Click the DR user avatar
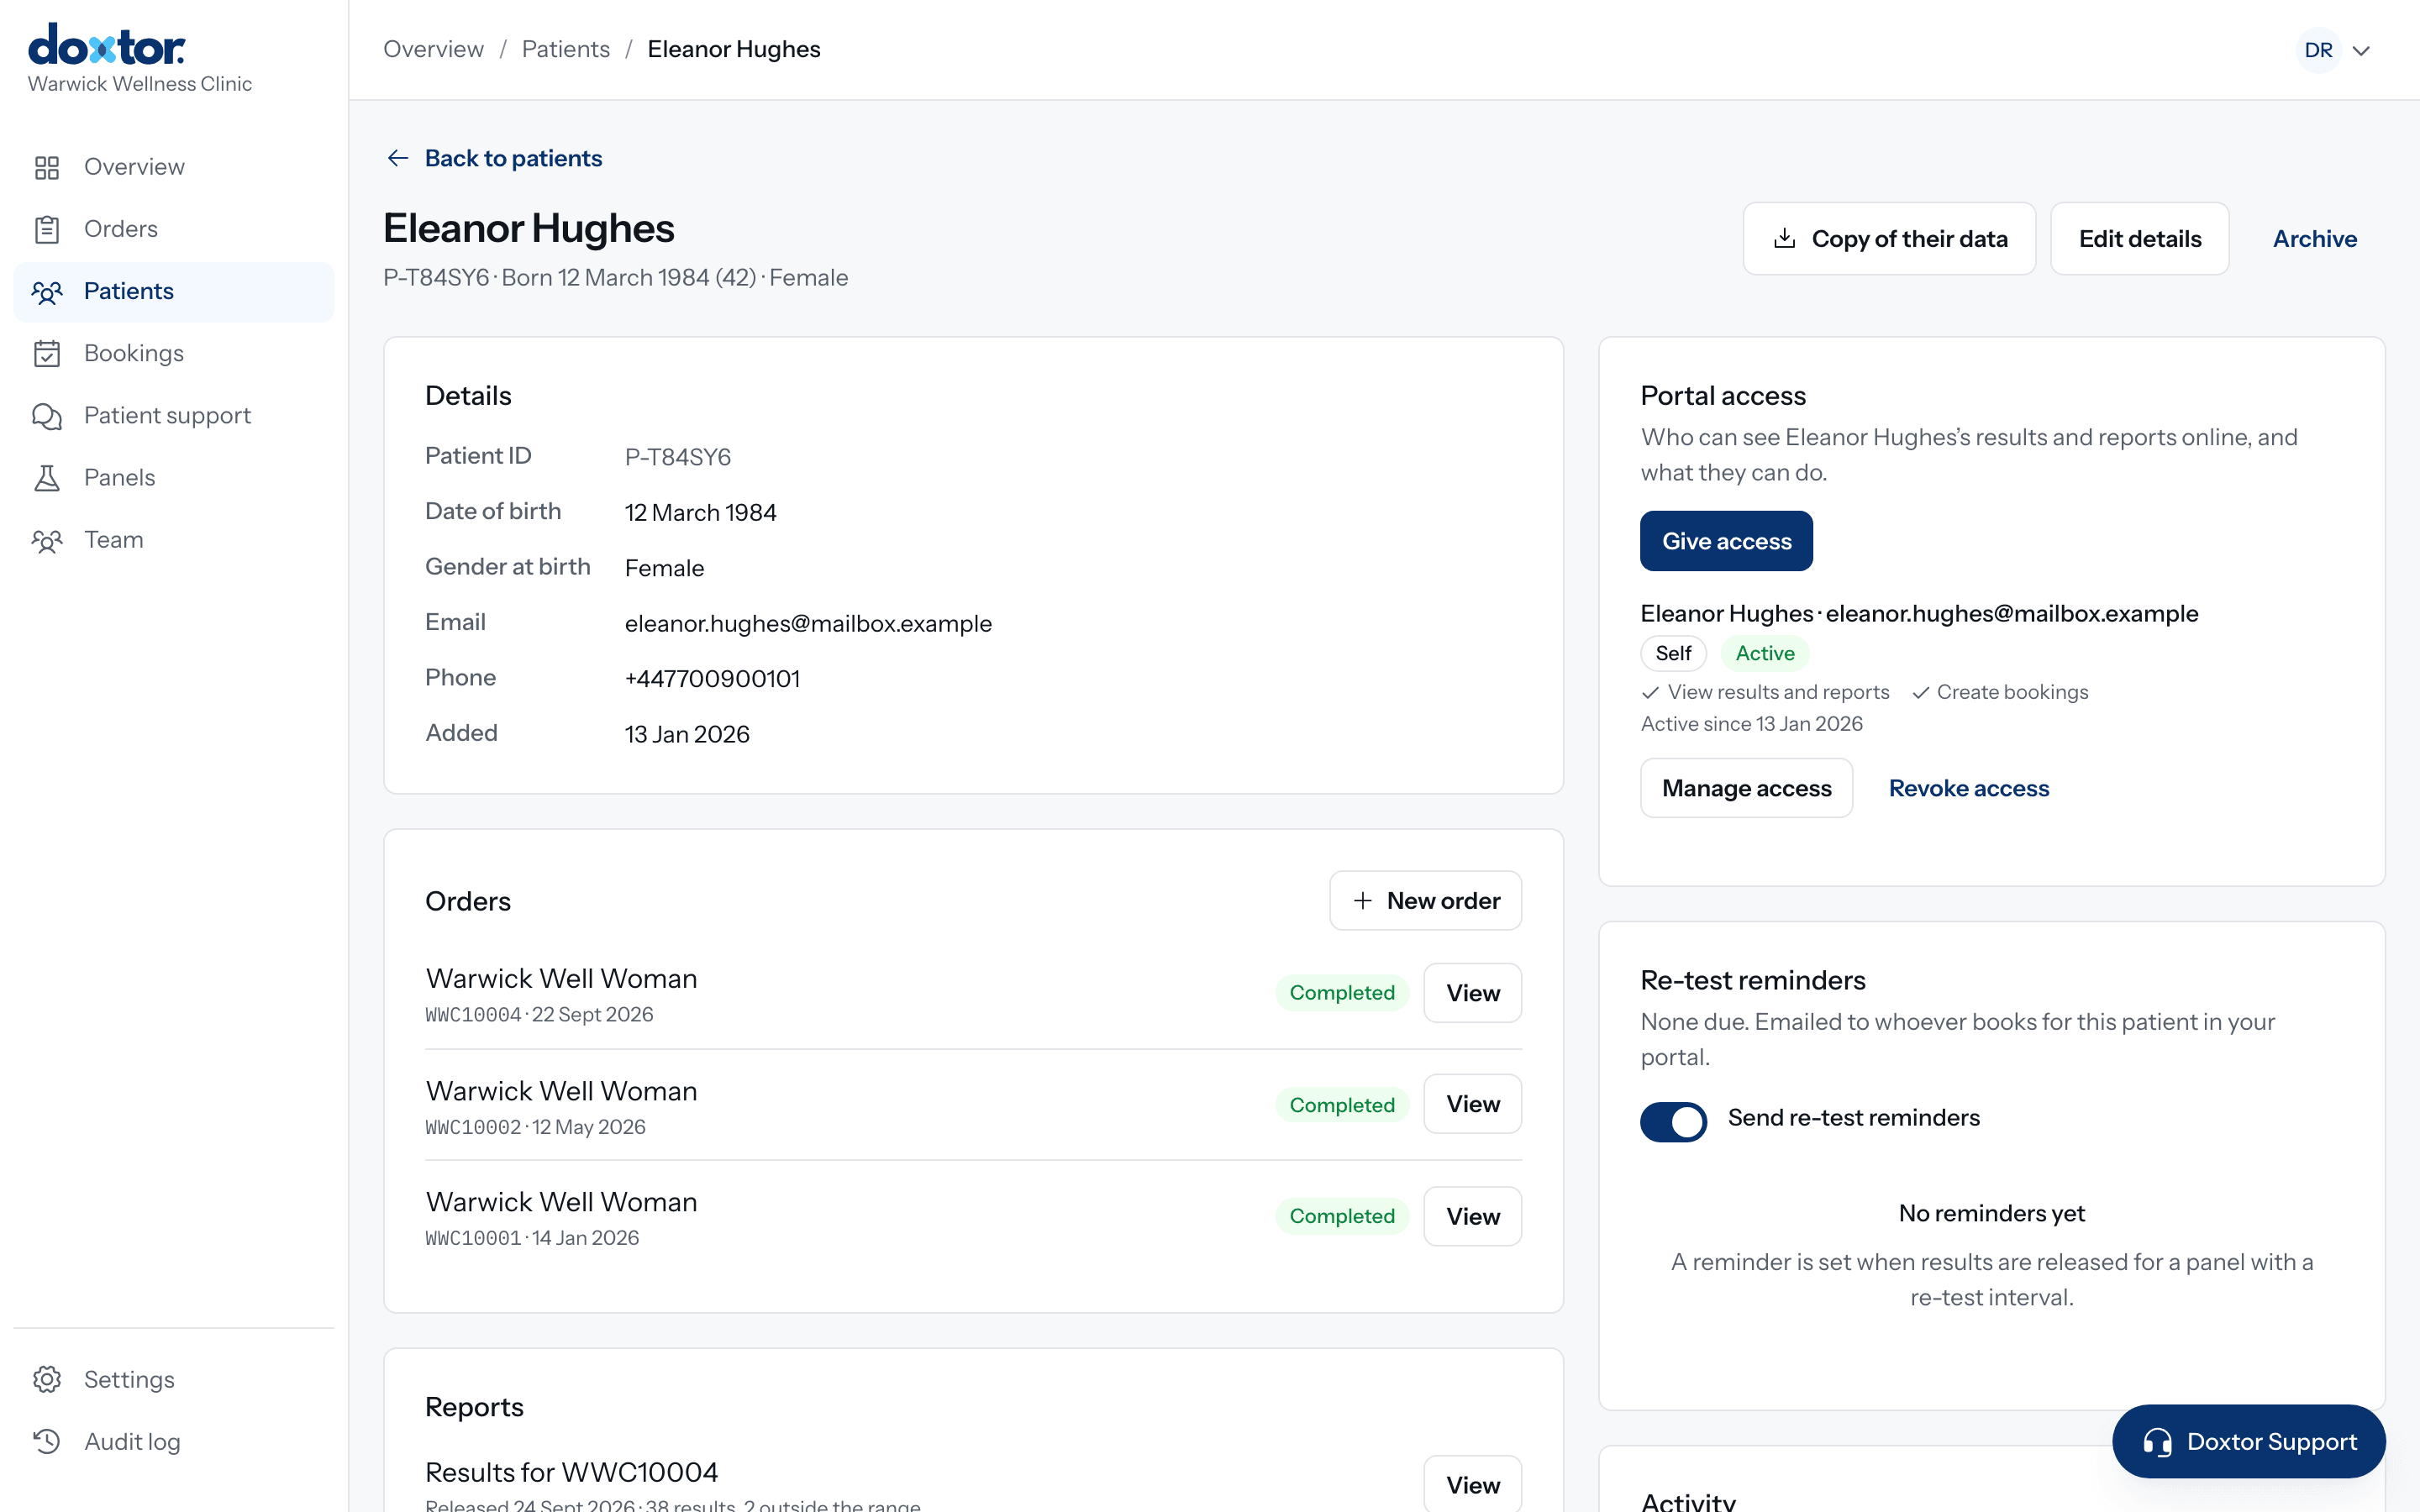This screenshot has height=1512, width=2420. coord(2319,50)
